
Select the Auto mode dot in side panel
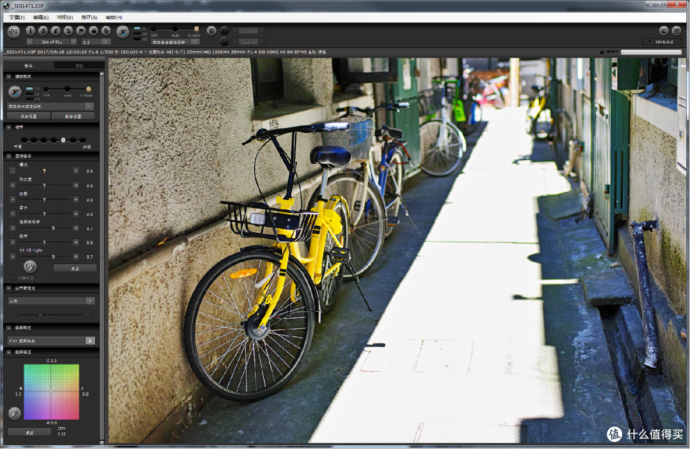(x=67, y=89)
